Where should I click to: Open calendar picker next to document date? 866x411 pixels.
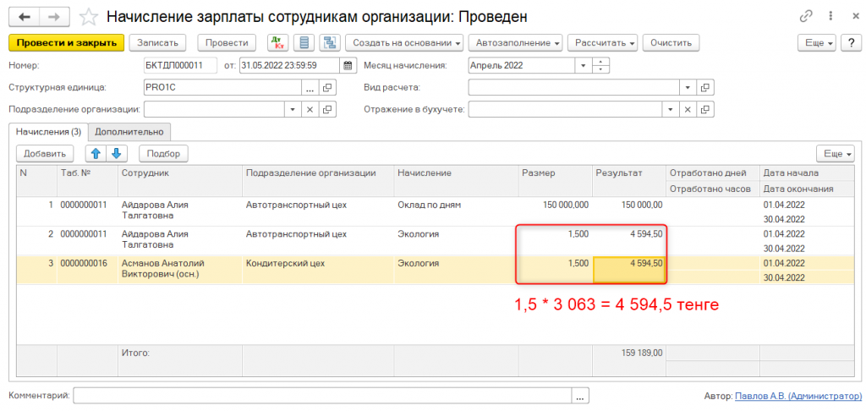347,65
